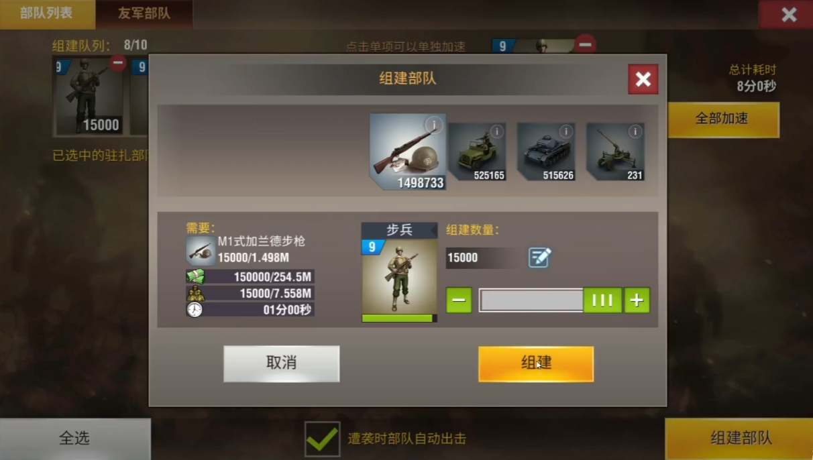The height and width of the screenshot is (460, 813).
Task: Click the 取消 cancel button
Action: tap(282, 363)
